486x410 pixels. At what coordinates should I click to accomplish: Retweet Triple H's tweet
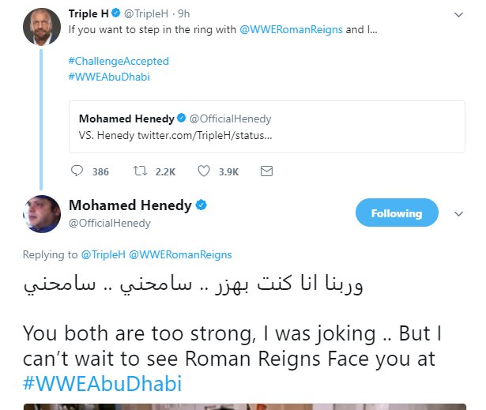(140, 171)
